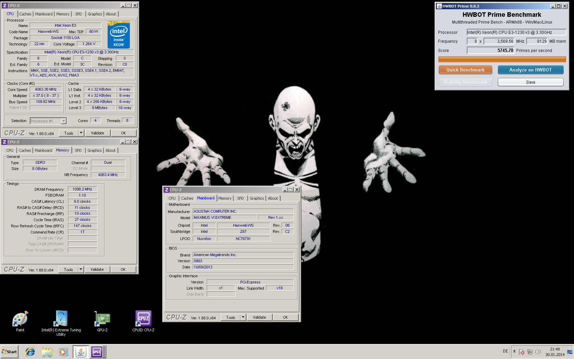Click the BIOS Version 0903 value
The image size is (574, 359).
(243, 261)
